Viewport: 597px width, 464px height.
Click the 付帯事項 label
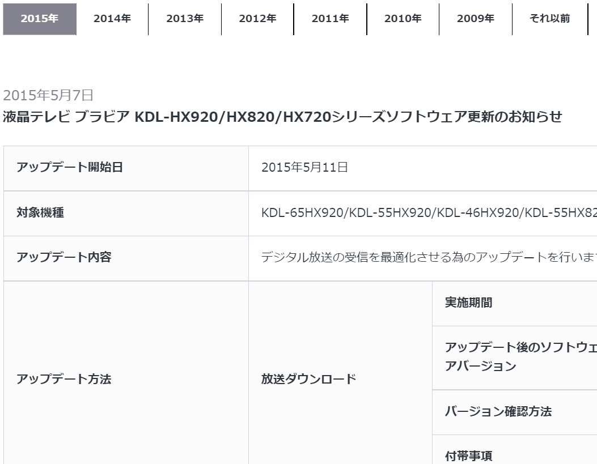[469, 456]
